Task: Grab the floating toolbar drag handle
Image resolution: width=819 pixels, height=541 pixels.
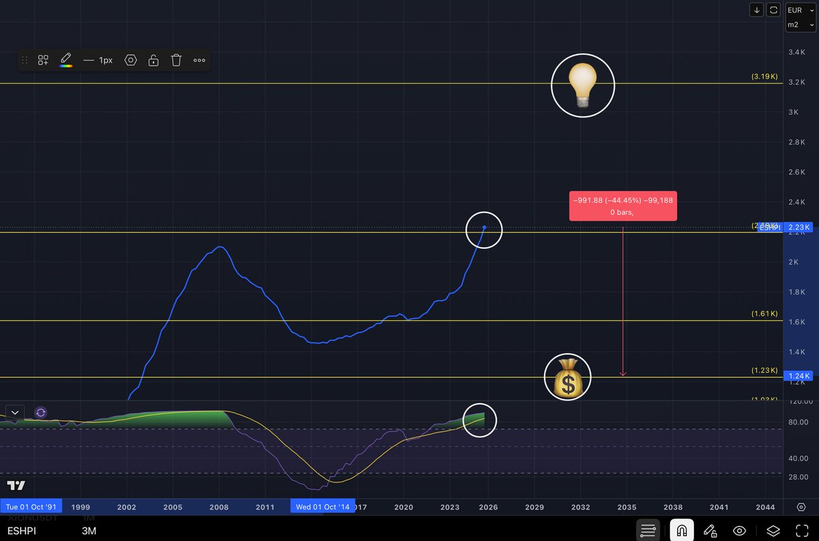Action: click(x=25, y=60)
